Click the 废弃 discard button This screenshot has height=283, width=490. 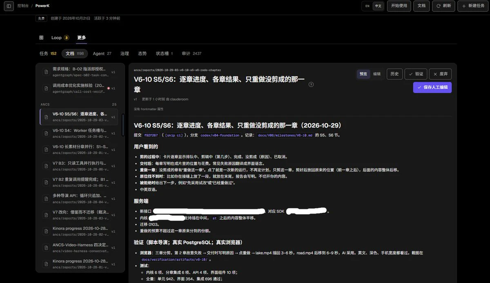click(x=440, y=74)
